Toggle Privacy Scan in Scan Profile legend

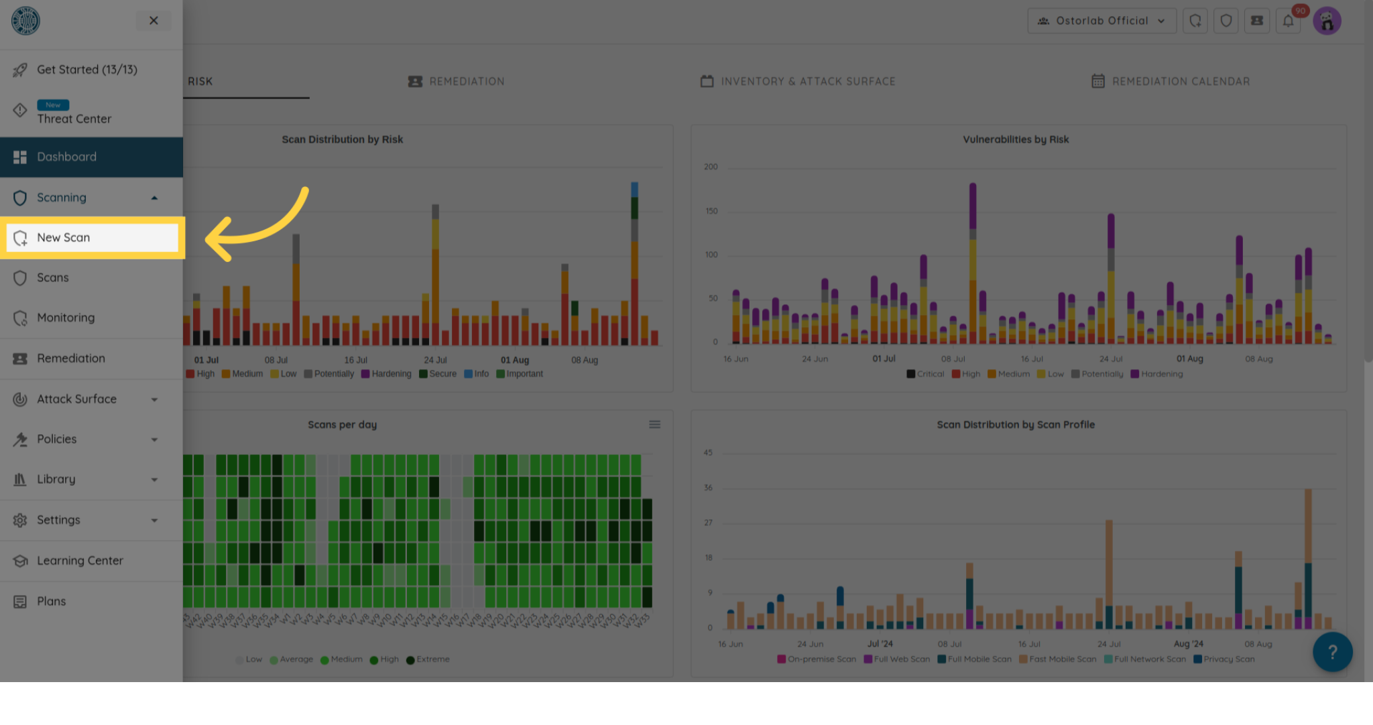pos(1225,659)
